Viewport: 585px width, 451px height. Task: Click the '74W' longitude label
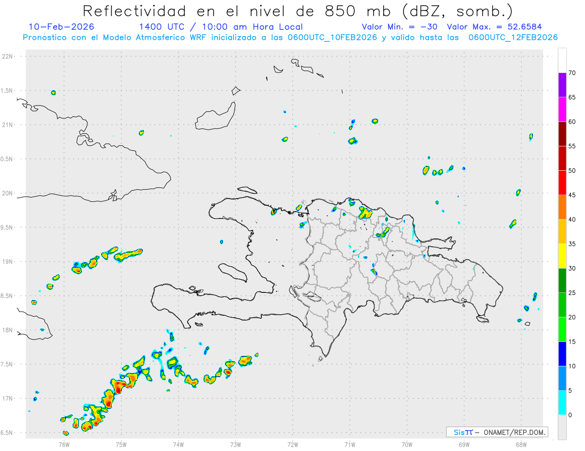[178, 444]
